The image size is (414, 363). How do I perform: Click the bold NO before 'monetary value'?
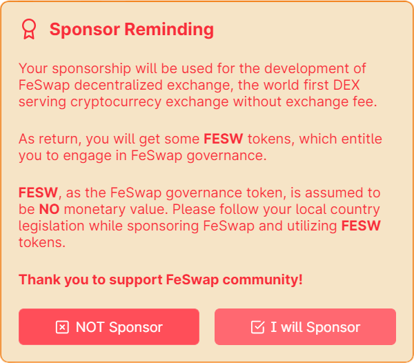click(50, 209)
